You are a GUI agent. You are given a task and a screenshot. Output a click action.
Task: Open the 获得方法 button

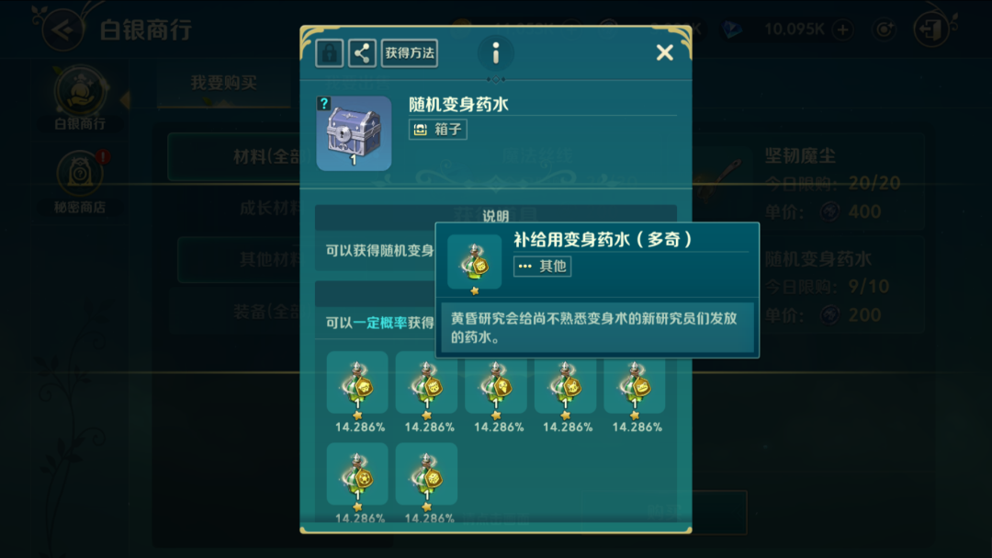[410, 53]
